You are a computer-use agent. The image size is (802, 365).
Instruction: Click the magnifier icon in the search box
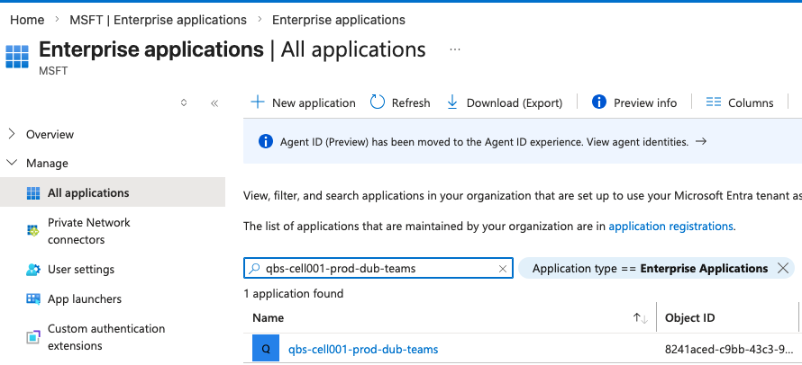click(x=254, y=269)
